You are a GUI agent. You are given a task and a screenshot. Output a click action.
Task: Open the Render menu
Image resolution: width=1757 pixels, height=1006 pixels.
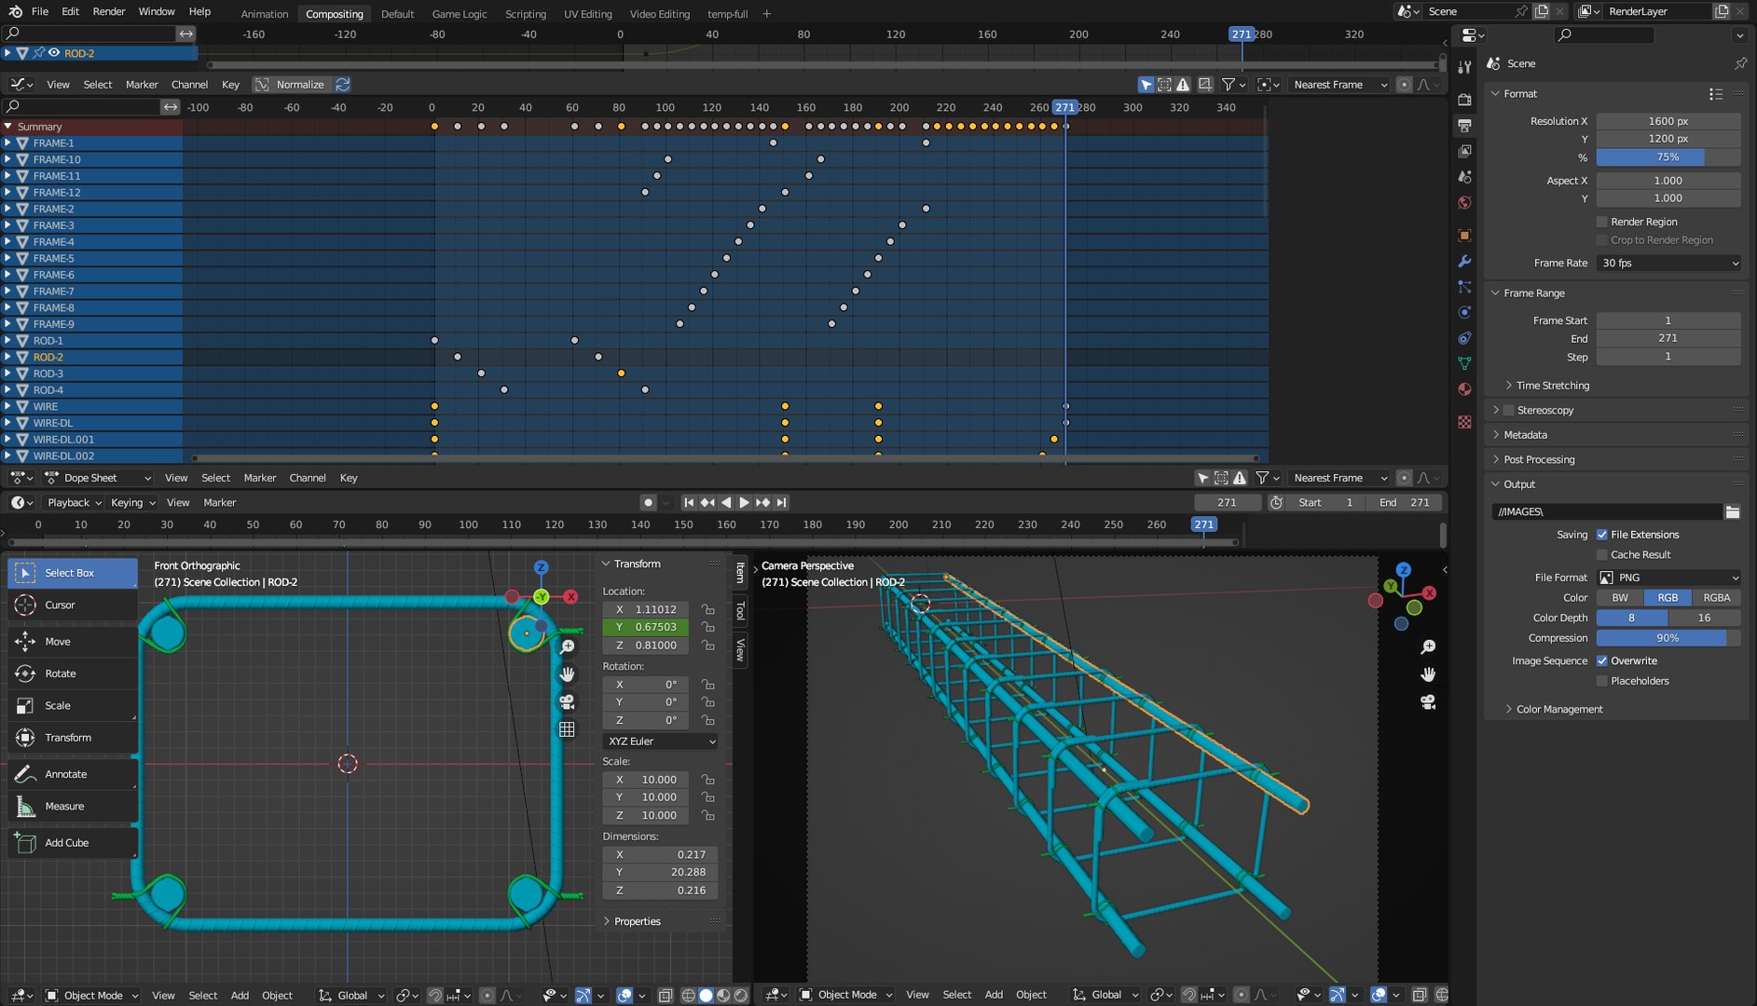click(x=109, y=11)
